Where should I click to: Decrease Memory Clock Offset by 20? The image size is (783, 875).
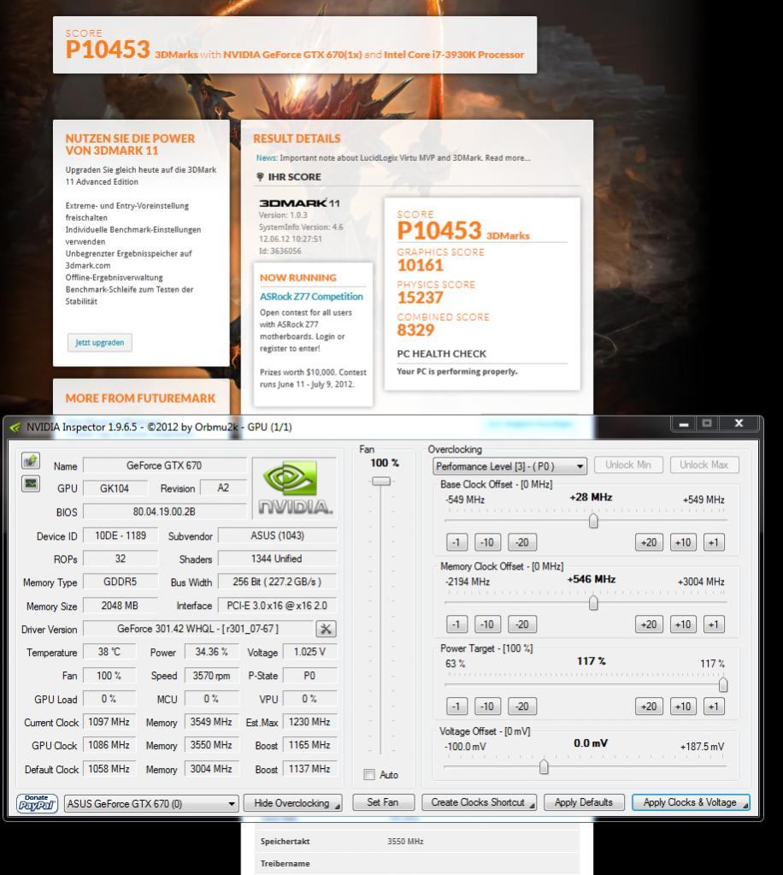point(522,624)
